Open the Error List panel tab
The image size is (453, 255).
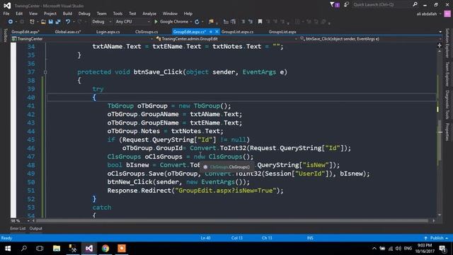pyautogui.click(x=18, y=228)
